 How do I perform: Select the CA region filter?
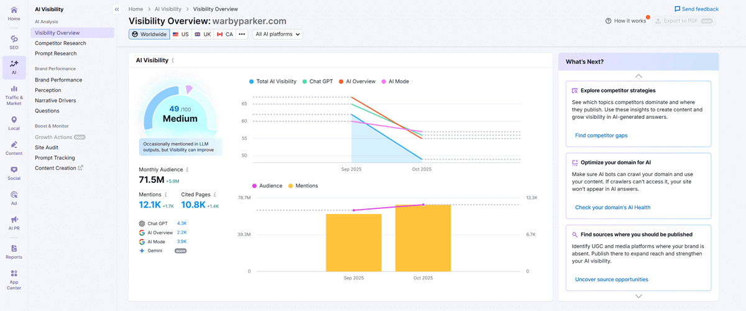point(225,34)
